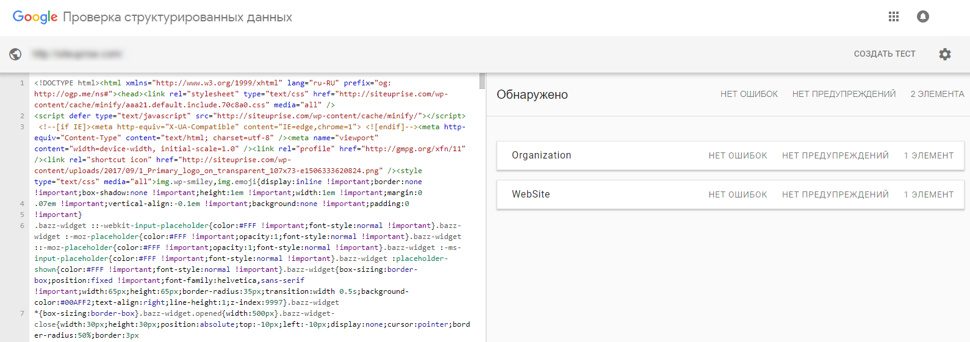Screen dimensions: 970x342
Task: Click 'НЕТ ОШИБОК' in the summary header
Action: click(749, 94)
